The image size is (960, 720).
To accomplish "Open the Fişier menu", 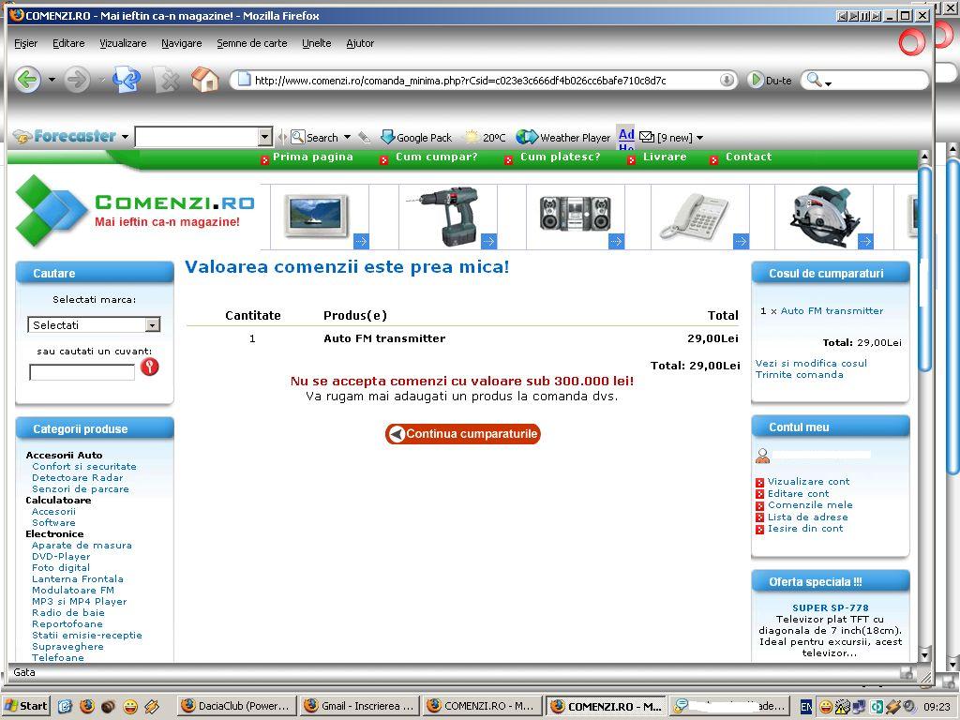I will tap(25, 43).
